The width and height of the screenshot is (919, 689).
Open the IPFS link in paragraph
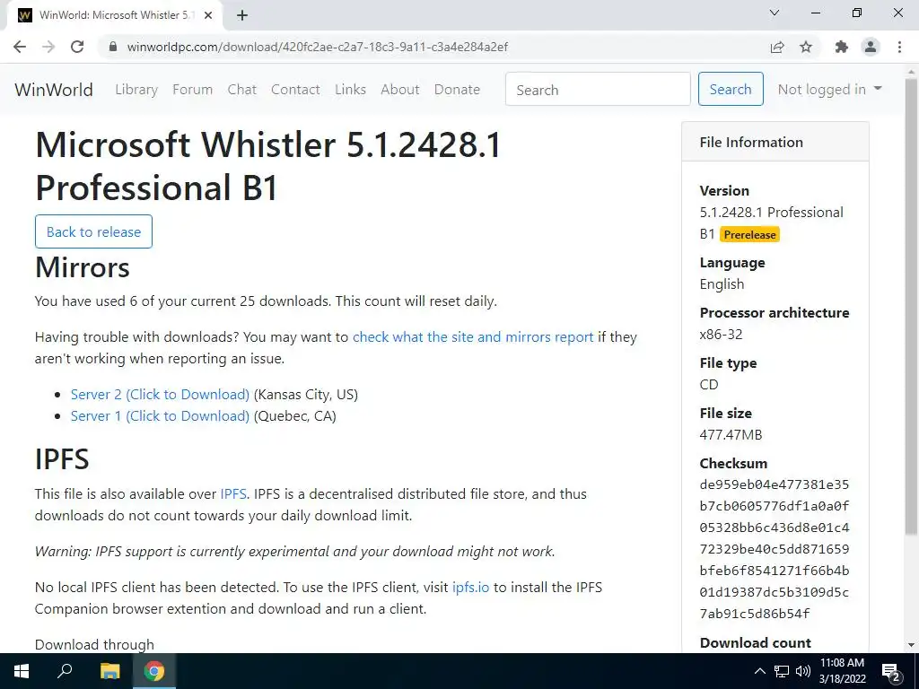pyautogui.click(x=233, y=494)
